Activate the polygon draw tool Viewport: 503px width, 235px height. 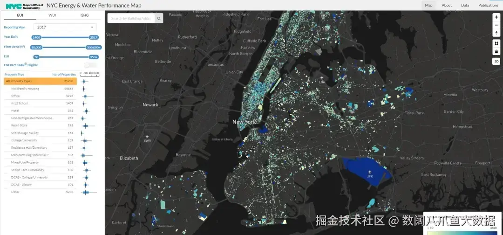[x=496, y=43]
